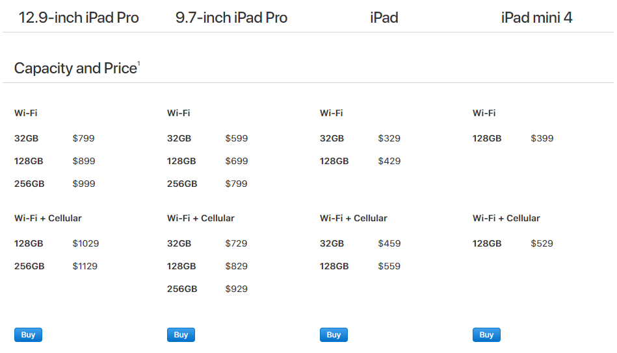Click the $799 price for 9.7-inch 256GB Wi-Fi
617x353 pixels.
236,184
